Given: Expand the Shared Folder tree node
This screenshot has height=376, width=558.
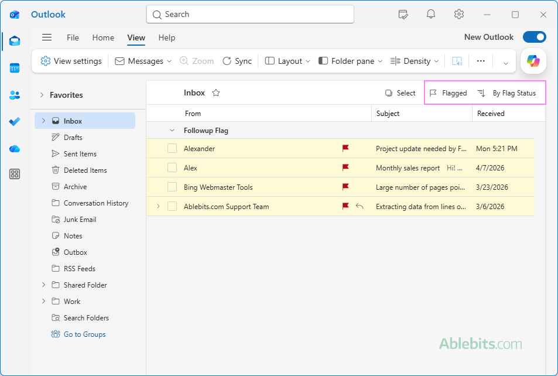Looking at the screenshot, I should point(44,285).
